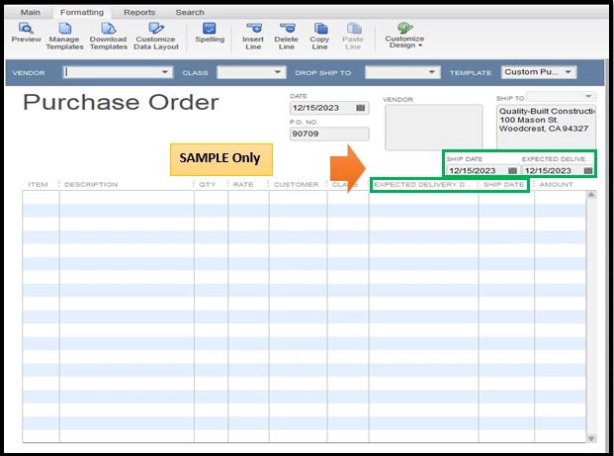Expand the Class dropdown
The height and width of the screenshot is (456, 614).
[x=277, y=72]
